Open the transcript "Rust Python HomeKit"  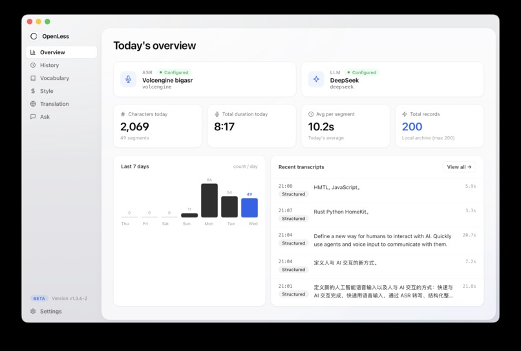click(x=377, y=215)
